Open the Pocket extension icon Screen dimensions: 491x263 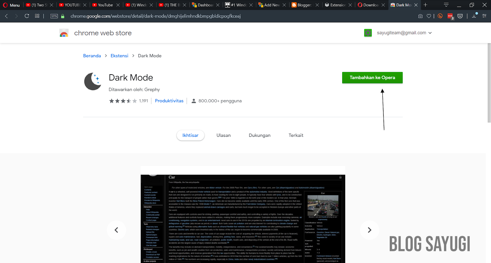[460, 16]
